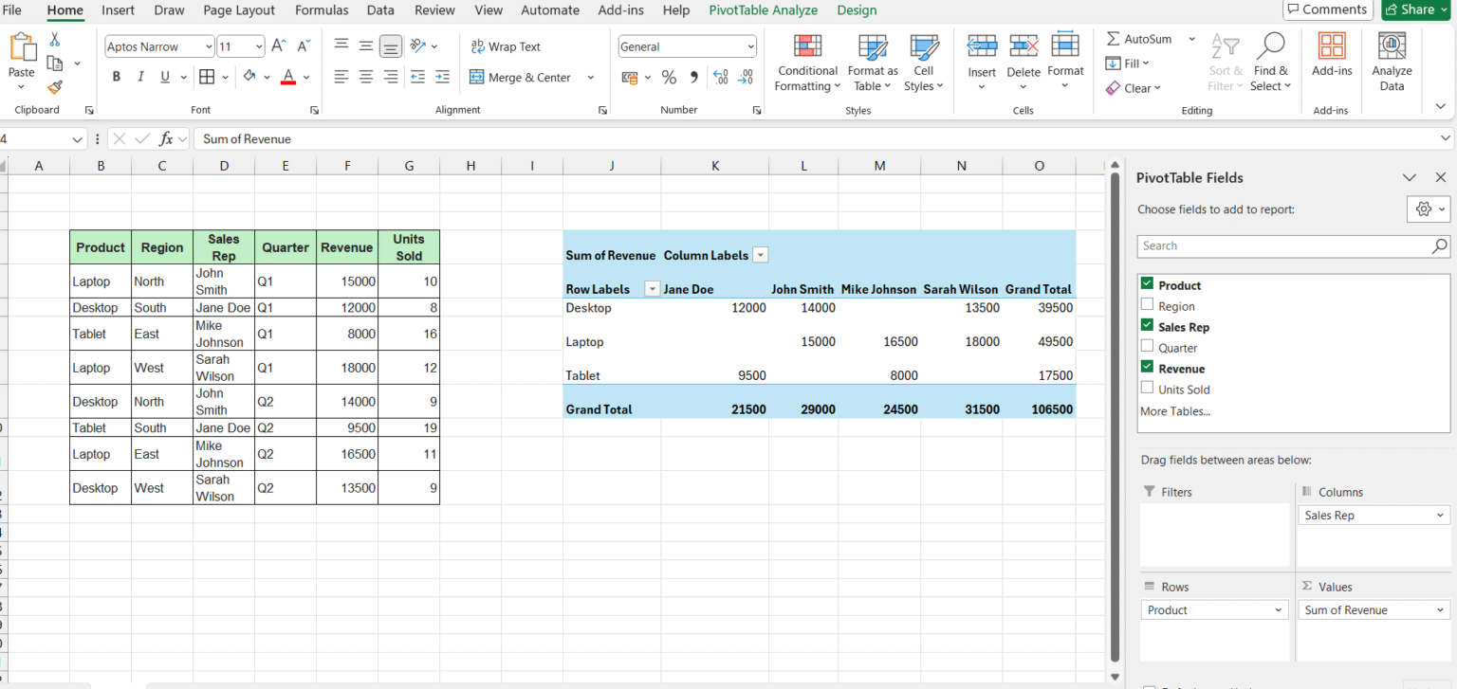
Task: Click the Share button
Action: 1416,9
